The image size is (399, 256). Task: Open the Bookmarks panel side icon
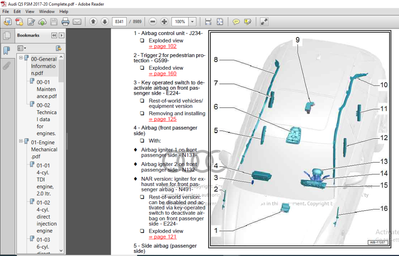tap(7, 50)
